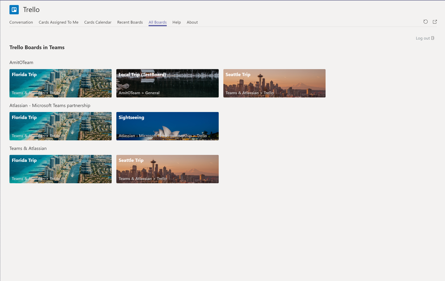
Task: Open Florida Trip under Teams & Atlassian
Action: (61, 169)
